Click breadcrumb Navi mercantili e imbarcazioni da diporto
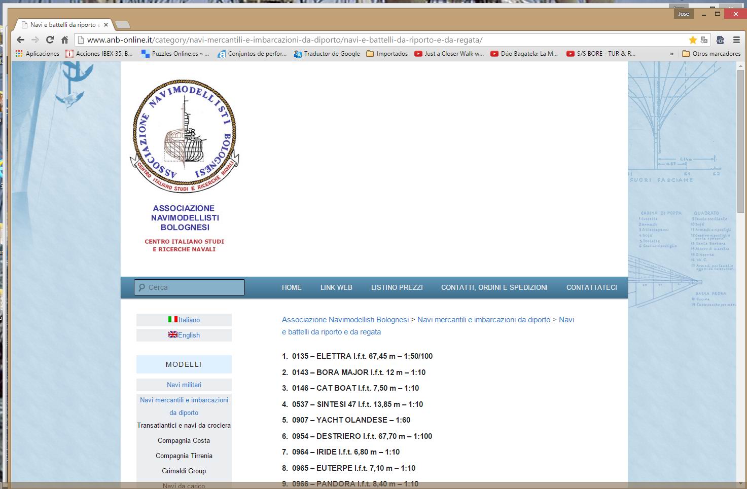Viewport: 747px width, 489px height. (x=484, y=320)
